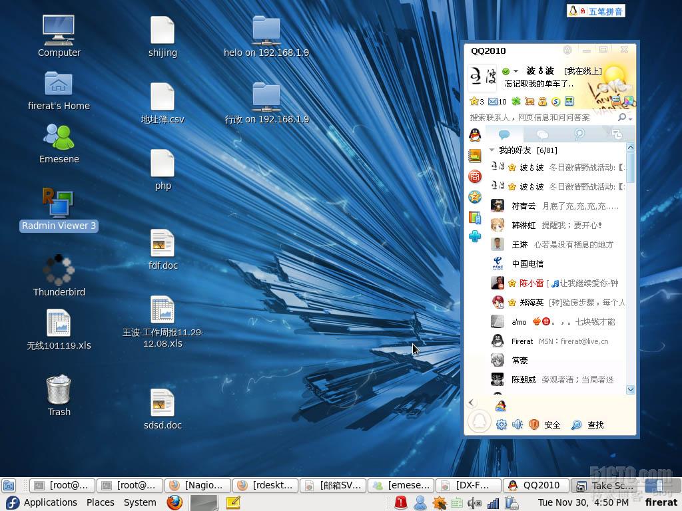Click the network signal bars tray icon
682x511 pixels.
pos(494,503)
